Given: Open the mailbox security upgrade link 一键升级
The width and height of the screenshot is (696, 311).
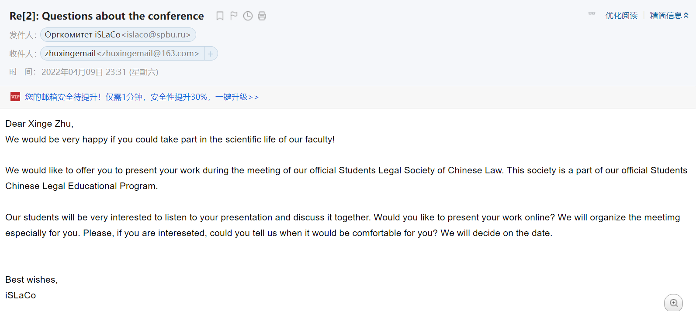Looking at the screenshot, I should (236, 97).
